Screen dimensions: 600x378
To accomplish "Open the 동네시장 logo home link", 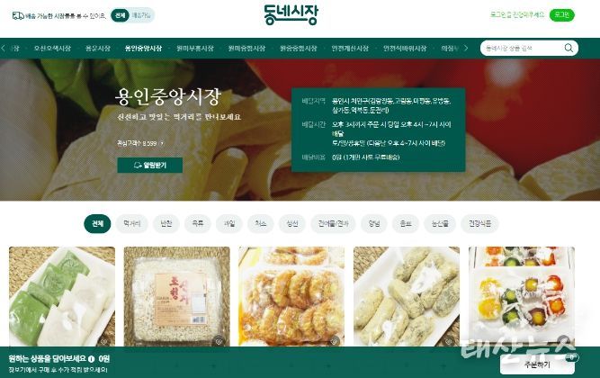I will 291,15.
